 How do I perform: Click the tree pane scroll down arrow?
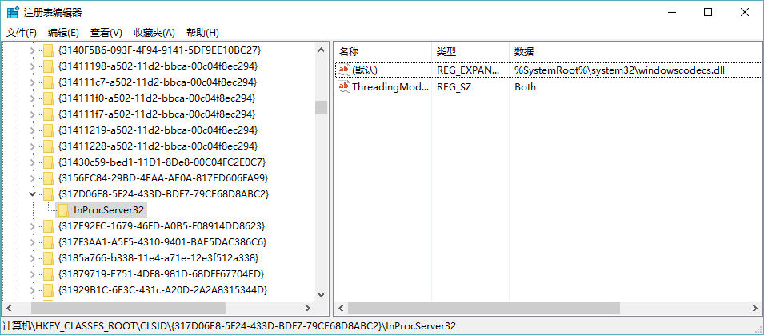[x=321, y=294]
